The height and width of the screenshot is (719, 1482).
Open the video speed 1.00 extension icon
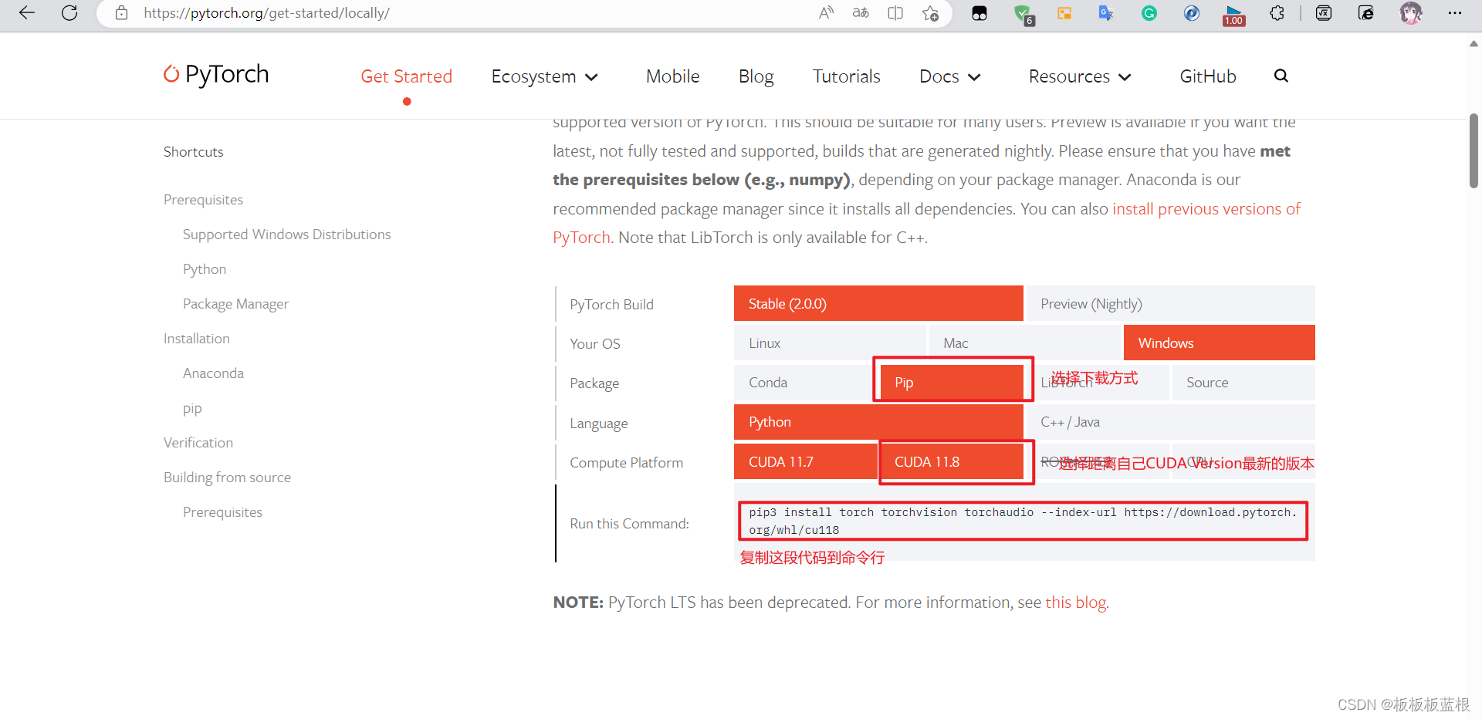click(1233, 15)
